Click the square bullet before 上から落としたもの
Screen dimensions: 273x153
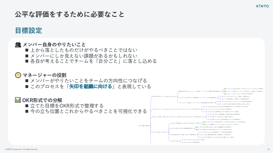[27, 50]
